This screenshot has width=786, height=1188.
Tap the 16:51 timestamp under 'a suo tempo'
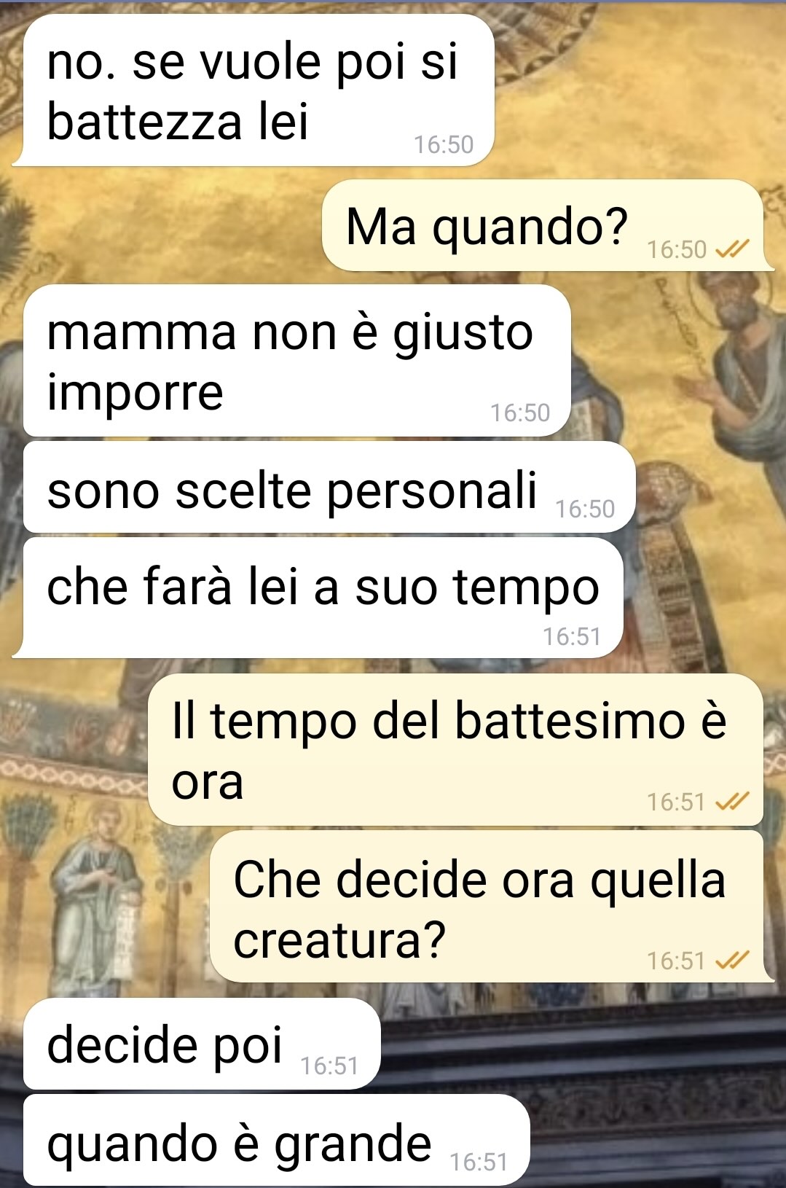point(572,637)
